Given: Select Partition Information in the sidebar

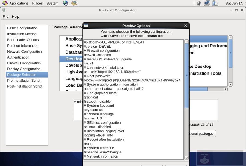Looking at the screenshot, I should (x=22, y=45).
